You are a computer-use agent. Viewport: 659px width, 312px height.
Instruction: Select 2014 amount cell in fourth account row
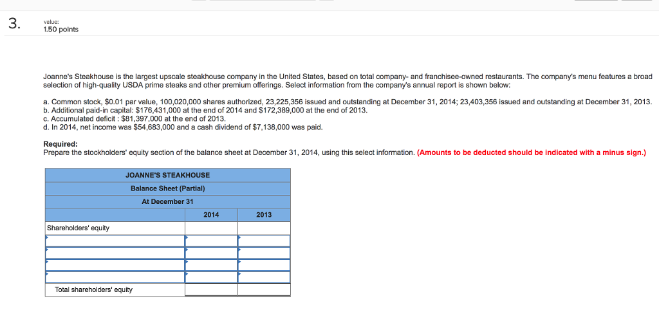click(x=211, y=277)
